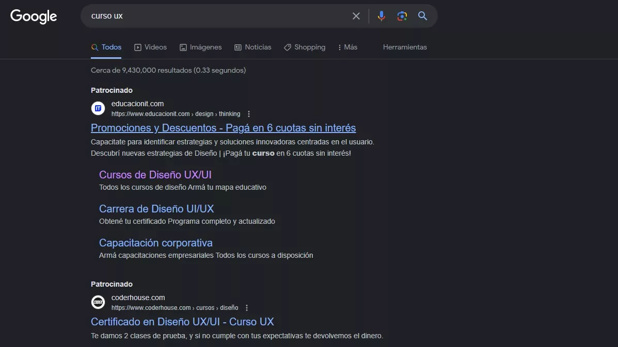The height and width of the screenshot is (347, 618).
Task: Click the coderhouse.com site favicon
Action: [x=98, y=302]
